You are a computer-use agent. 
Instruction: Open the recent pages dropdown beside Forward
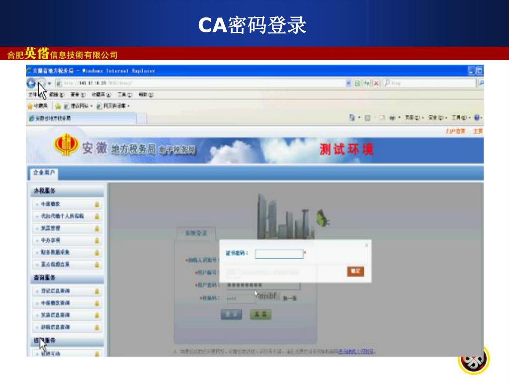click(x=49, y=84)
